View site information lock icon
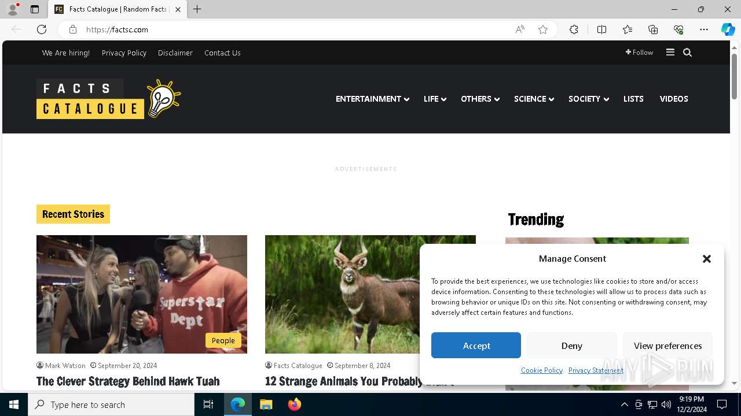The height and width of the screenshot is (416, 741). coord(73,29)
